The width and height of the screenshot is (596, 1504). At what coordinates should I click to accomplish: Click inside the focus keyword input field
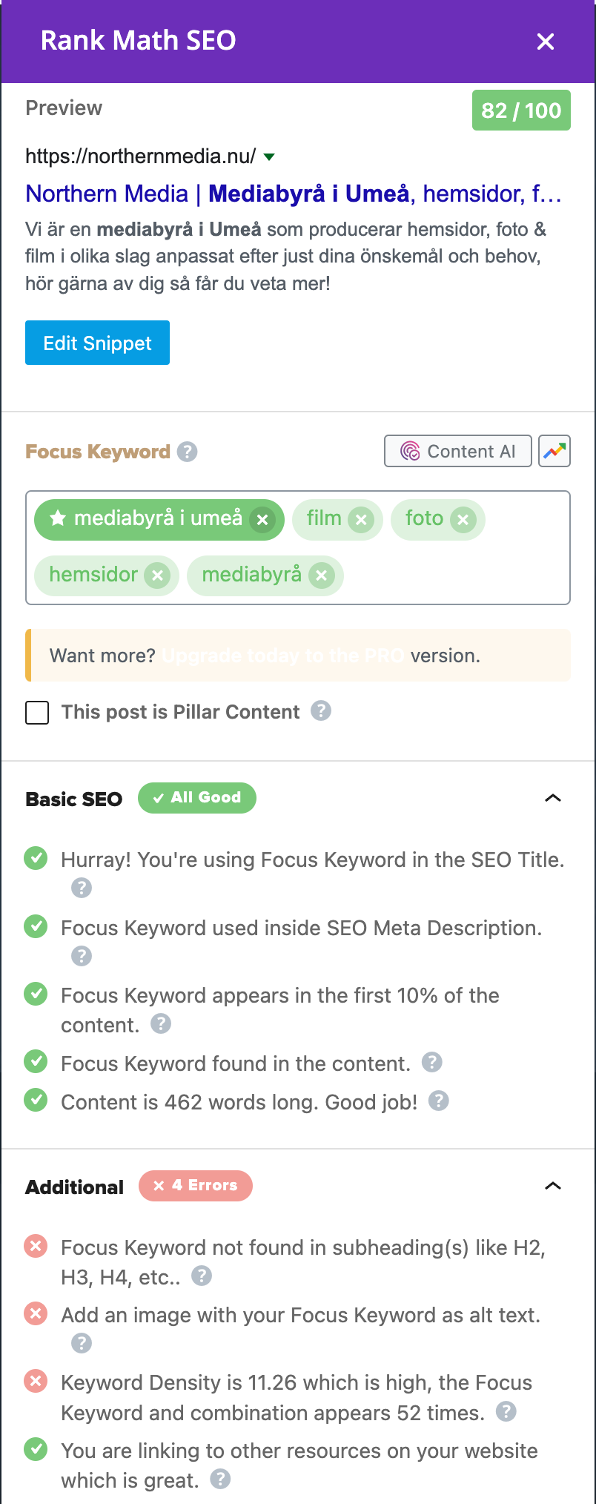(x=452, y=575)
